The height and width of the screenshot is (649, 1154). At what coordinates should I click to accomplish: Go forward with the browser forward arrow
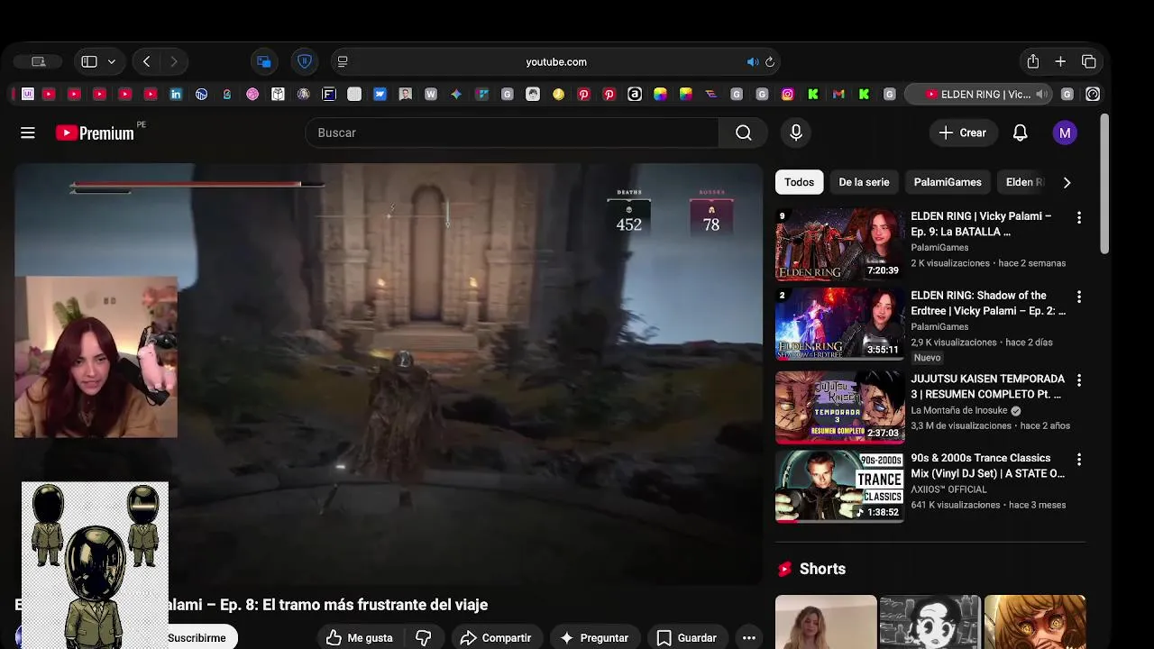pyautogui.click(x=173, y=61)
